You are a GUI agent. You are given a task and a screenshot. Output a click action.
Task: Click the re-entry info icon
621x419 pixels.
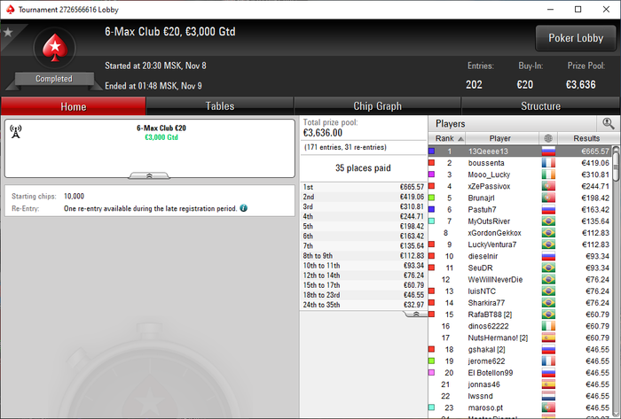tap(244, 208)
